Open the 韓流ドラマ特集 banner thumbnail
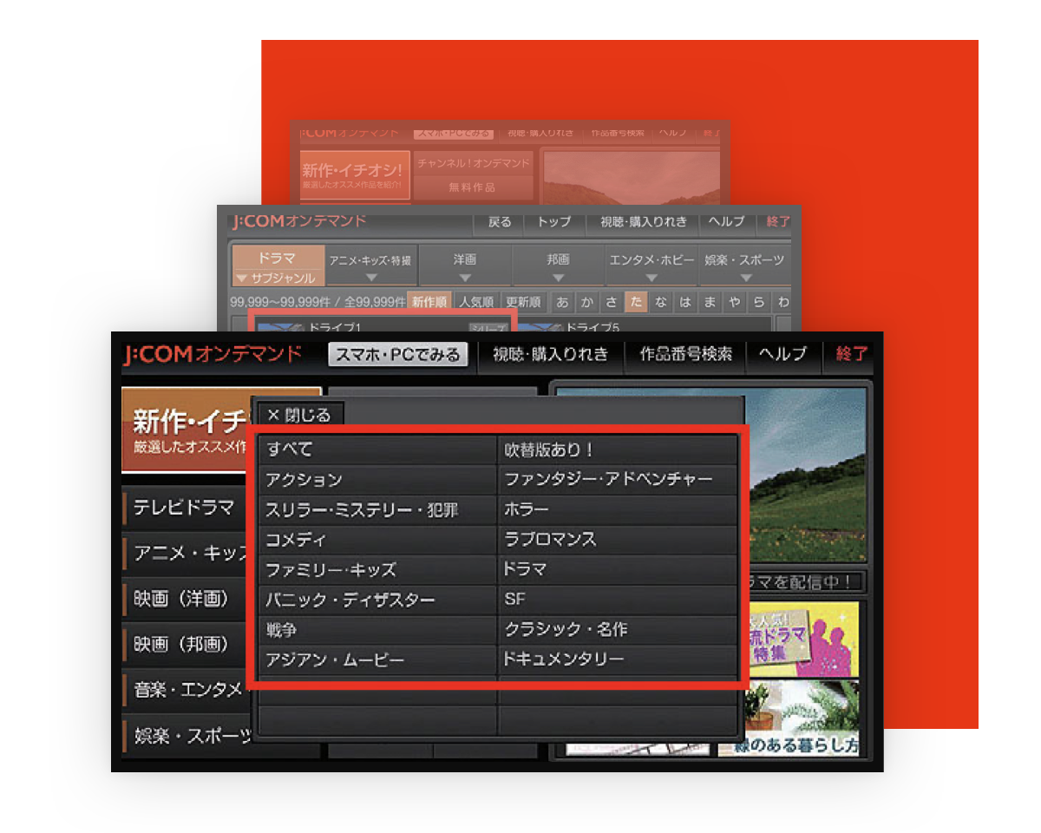Viewport: 1041px width, 833px height. click(x=802, y=640)
